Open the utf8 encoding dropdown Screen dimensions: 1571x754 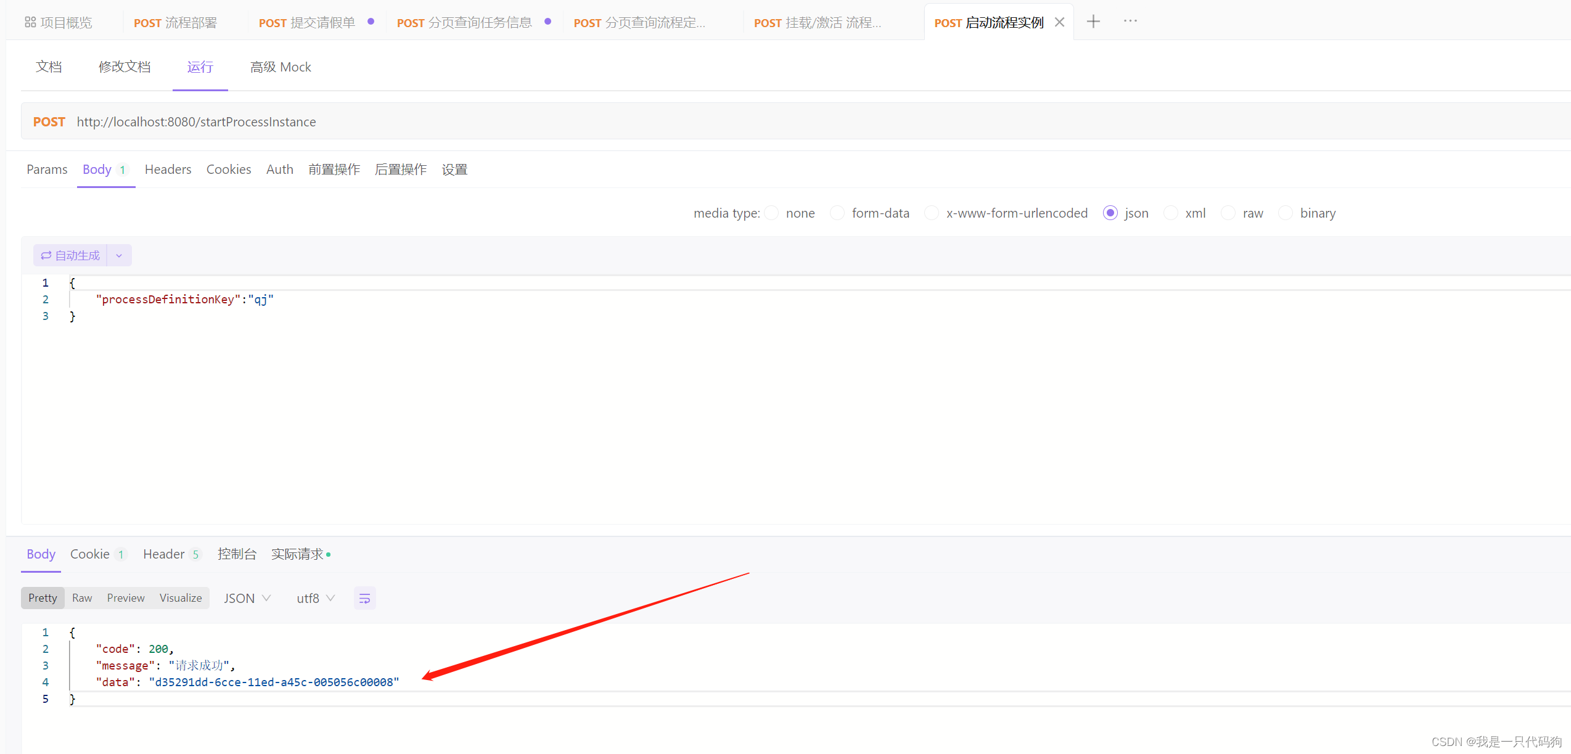tap(316, 598)
